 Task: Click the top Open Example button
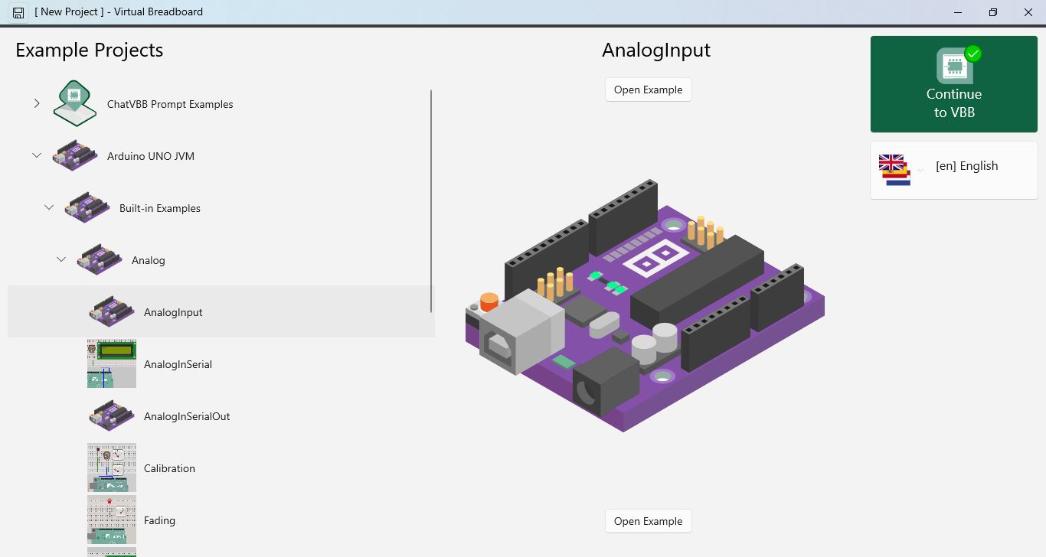(649, 90)
